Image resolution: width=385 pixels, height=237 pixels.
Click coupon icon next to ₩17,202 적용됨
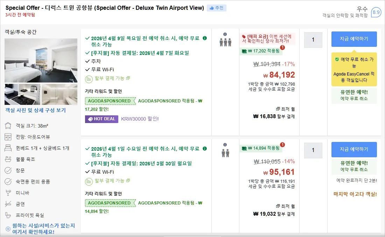(244, 51)
